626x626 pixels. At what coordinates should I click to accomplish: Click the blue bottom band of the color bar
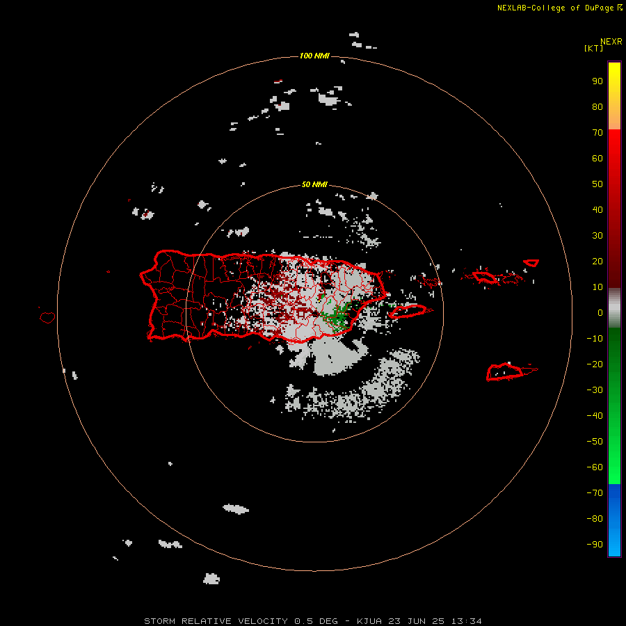coord(614,520)
